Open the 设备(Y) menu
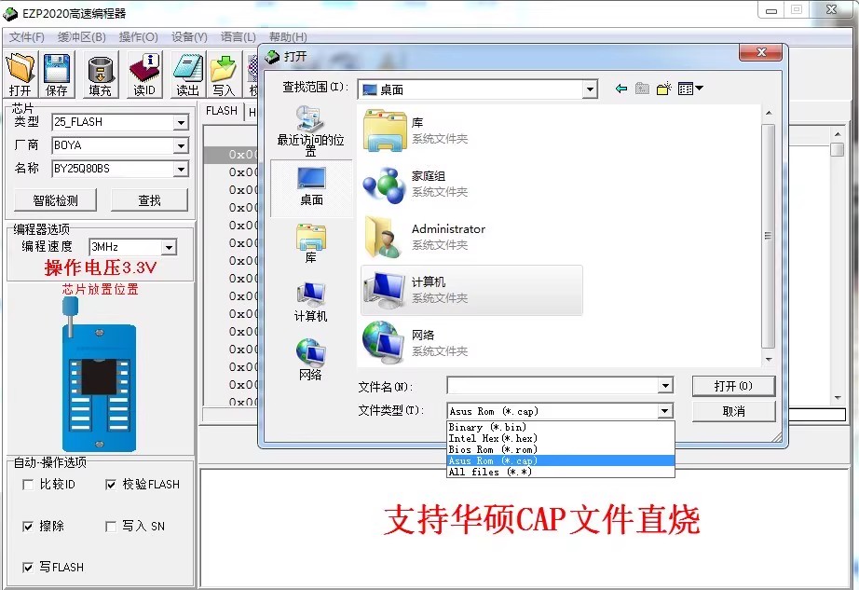 point(189,37)
